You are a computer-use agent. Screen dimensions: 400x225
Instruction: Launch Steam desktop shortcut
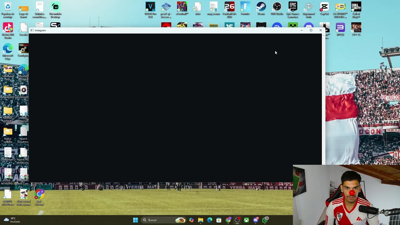261,8
